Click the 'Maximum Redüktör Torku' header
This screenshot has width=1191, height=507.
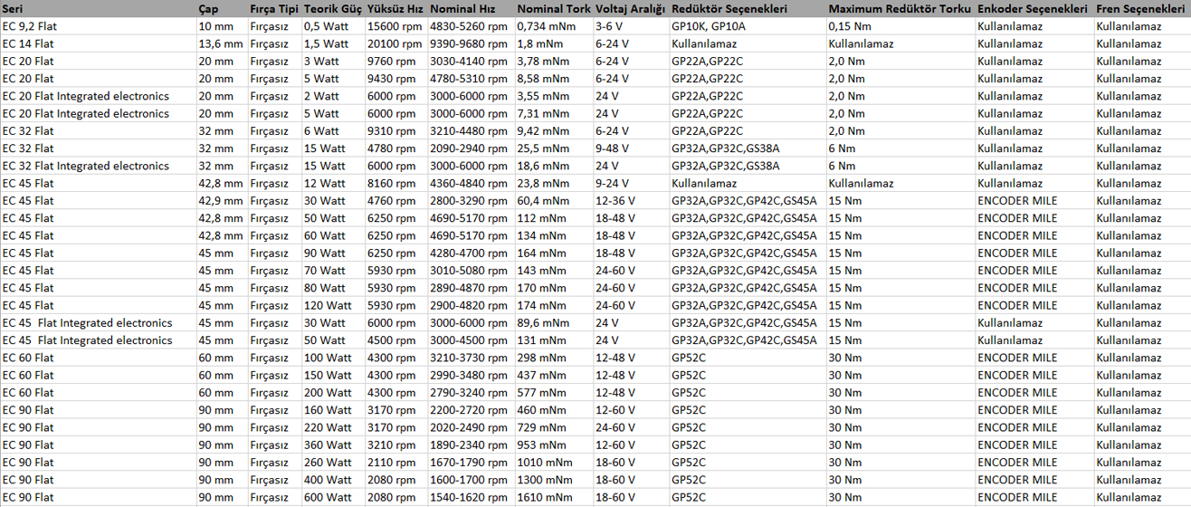[x=900, y=9]
